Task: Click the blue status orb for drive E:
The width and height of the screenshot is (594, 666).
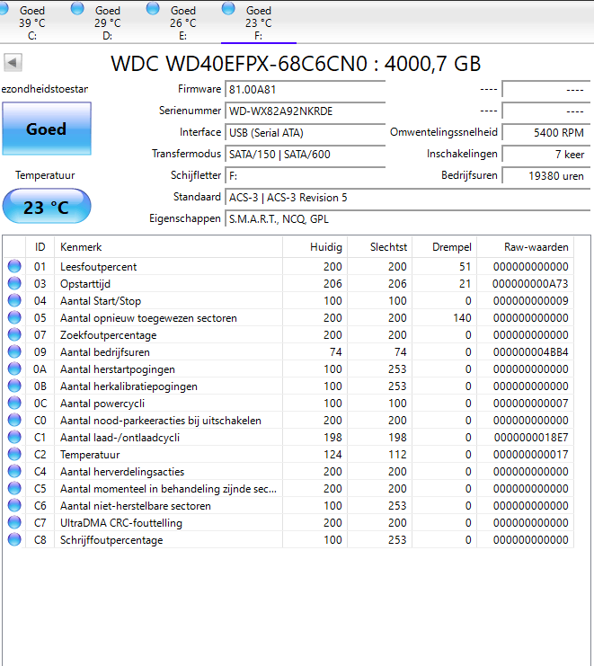Action: [153, 9]
